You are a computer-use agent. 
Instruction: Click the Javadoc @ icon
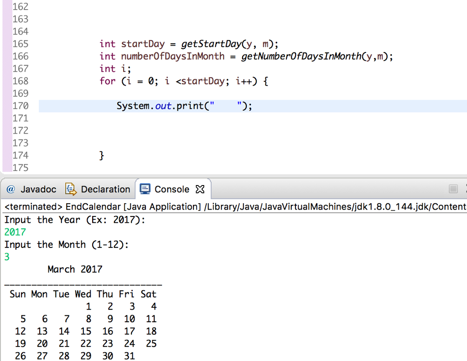(11, 189)
